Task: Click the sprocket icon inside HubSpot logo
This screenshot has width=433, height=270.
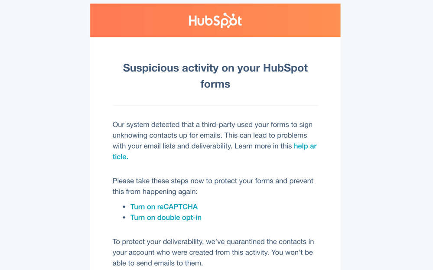Action: (x=229, y=20)
